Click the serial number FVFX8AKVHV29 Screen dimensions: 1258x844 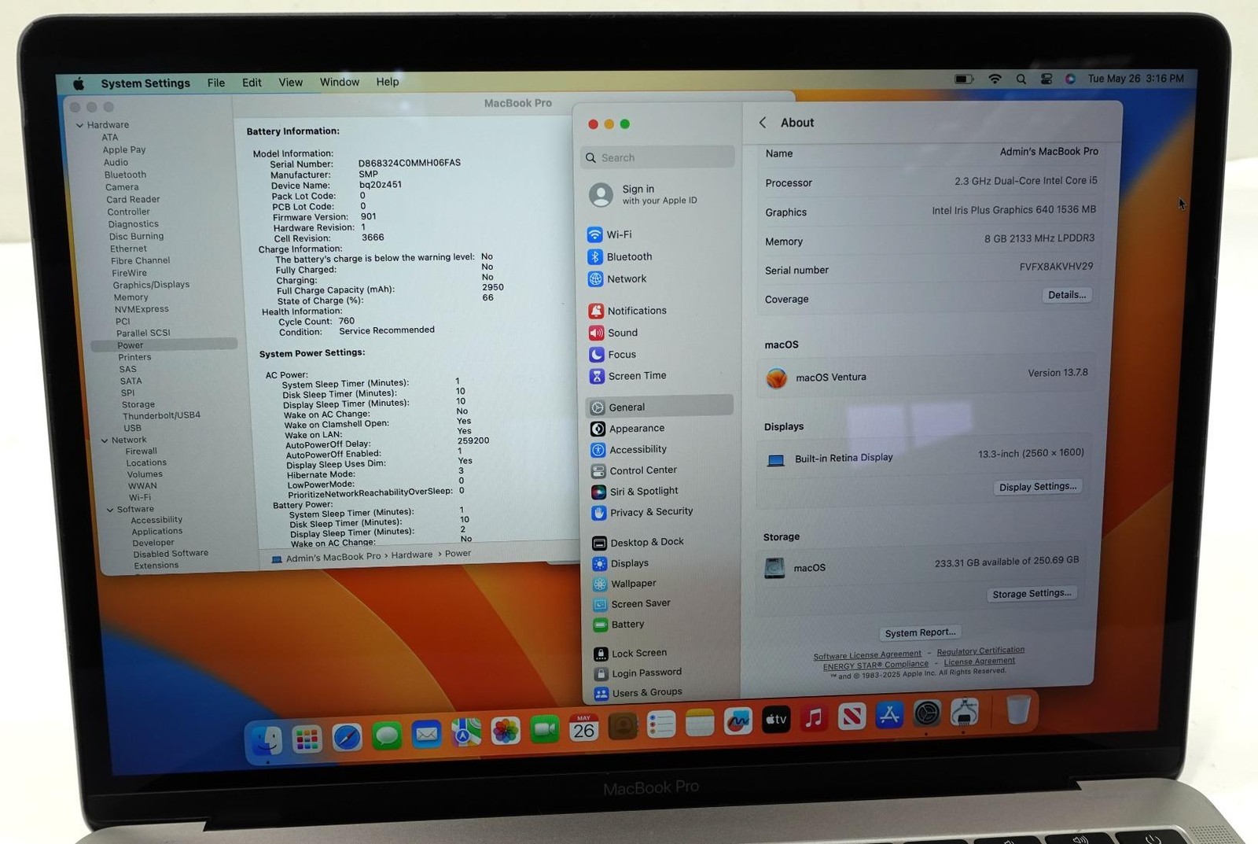pyautogui.click(x=1056, y=267)
